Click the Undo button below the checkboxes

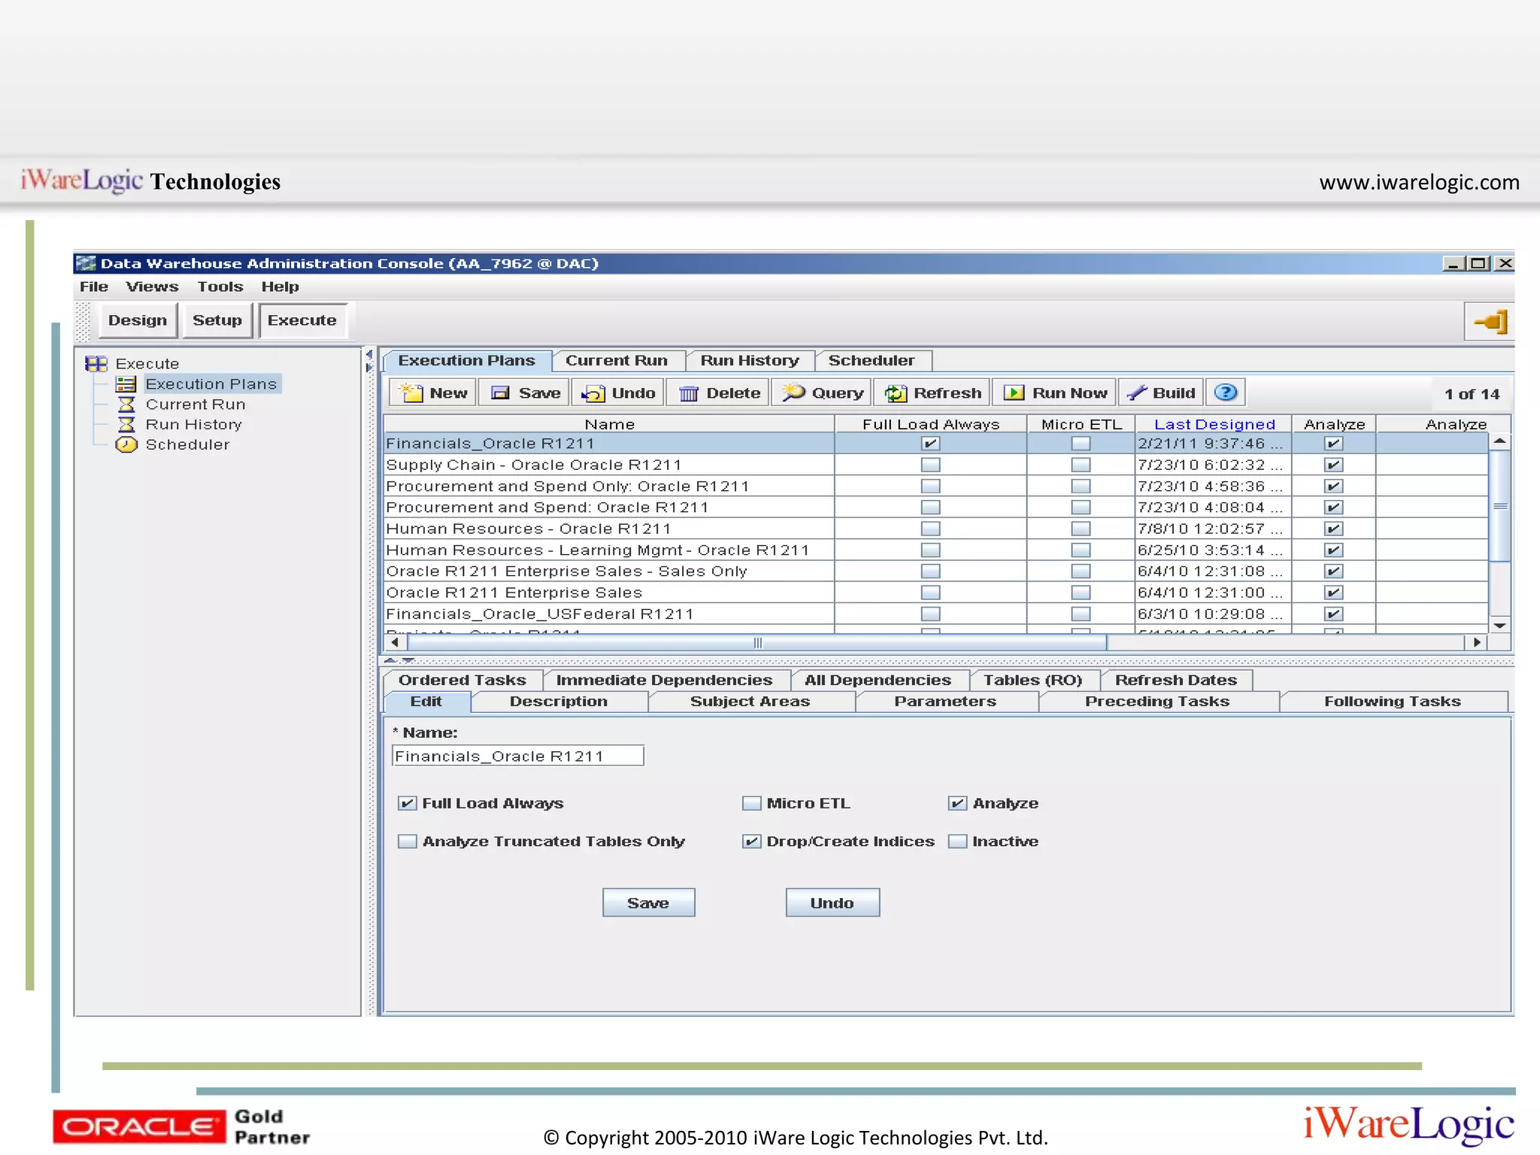[832, 903]
